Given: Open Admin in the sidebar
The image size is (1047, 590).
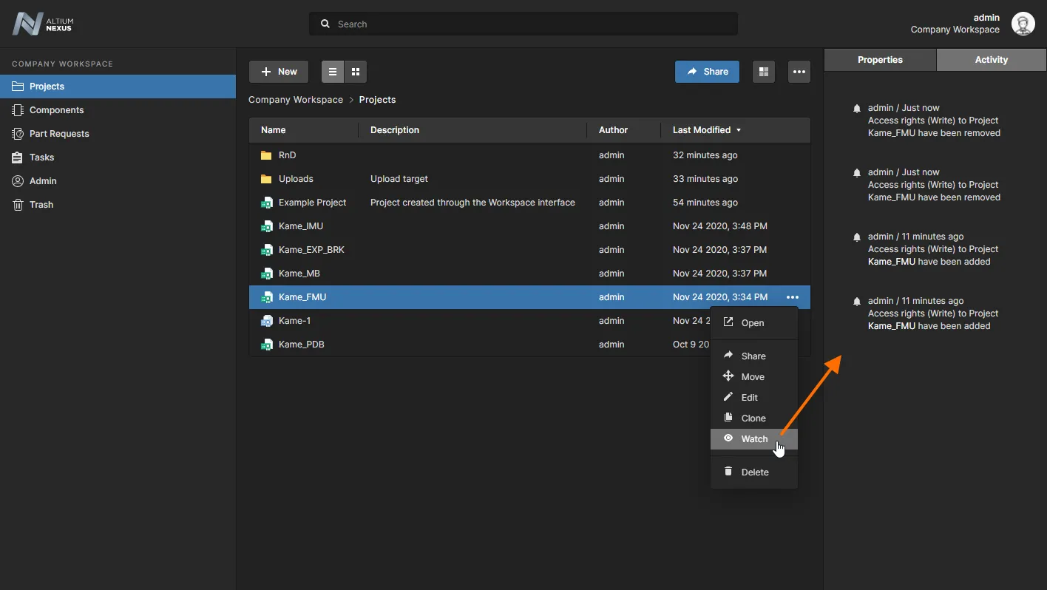Looking at the screenshot, I should pos(118,181).
